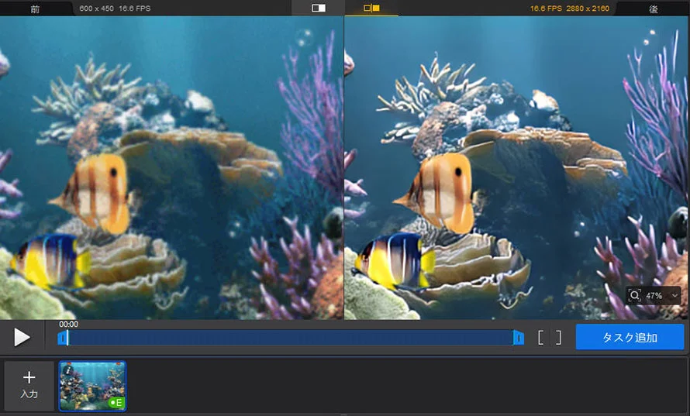The width and height of the screenshot is (690, 416).
Task: Open the 47% zoom level dropdown
Action: click(x=674, y=296)
